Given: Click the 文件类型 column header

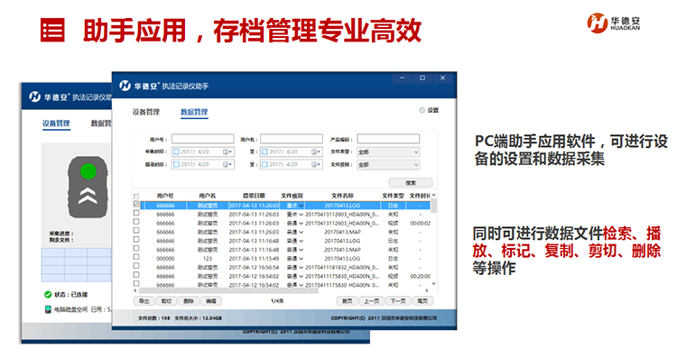Looking at the screenshot, I should tap(393, 196).
